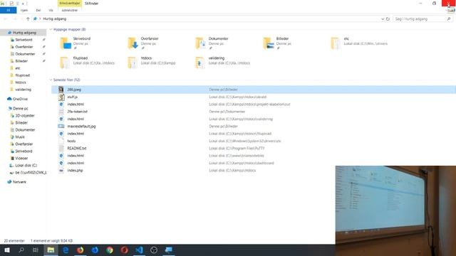This screenshot has height=256, width=456.
Task: Launch Opera from the taskbar
Action: pyautogui.click(x=124, y=250)
